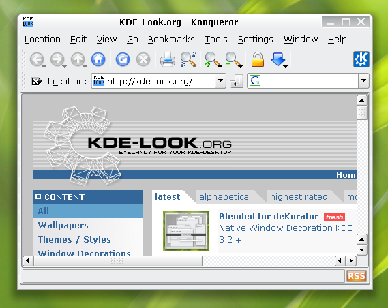Viewport: 388px width, 308px height.
Task: Open the Settings menu
Action: (255, 40)
